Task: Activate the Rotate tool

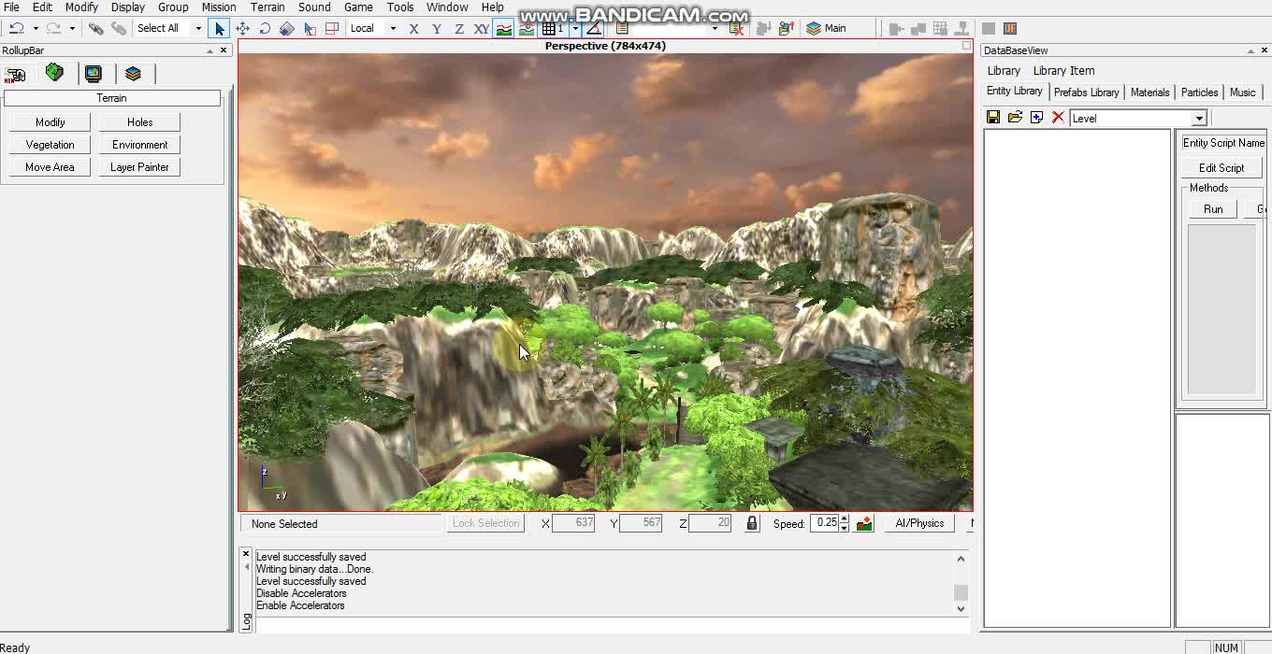Action: click(x=265, y=28)
